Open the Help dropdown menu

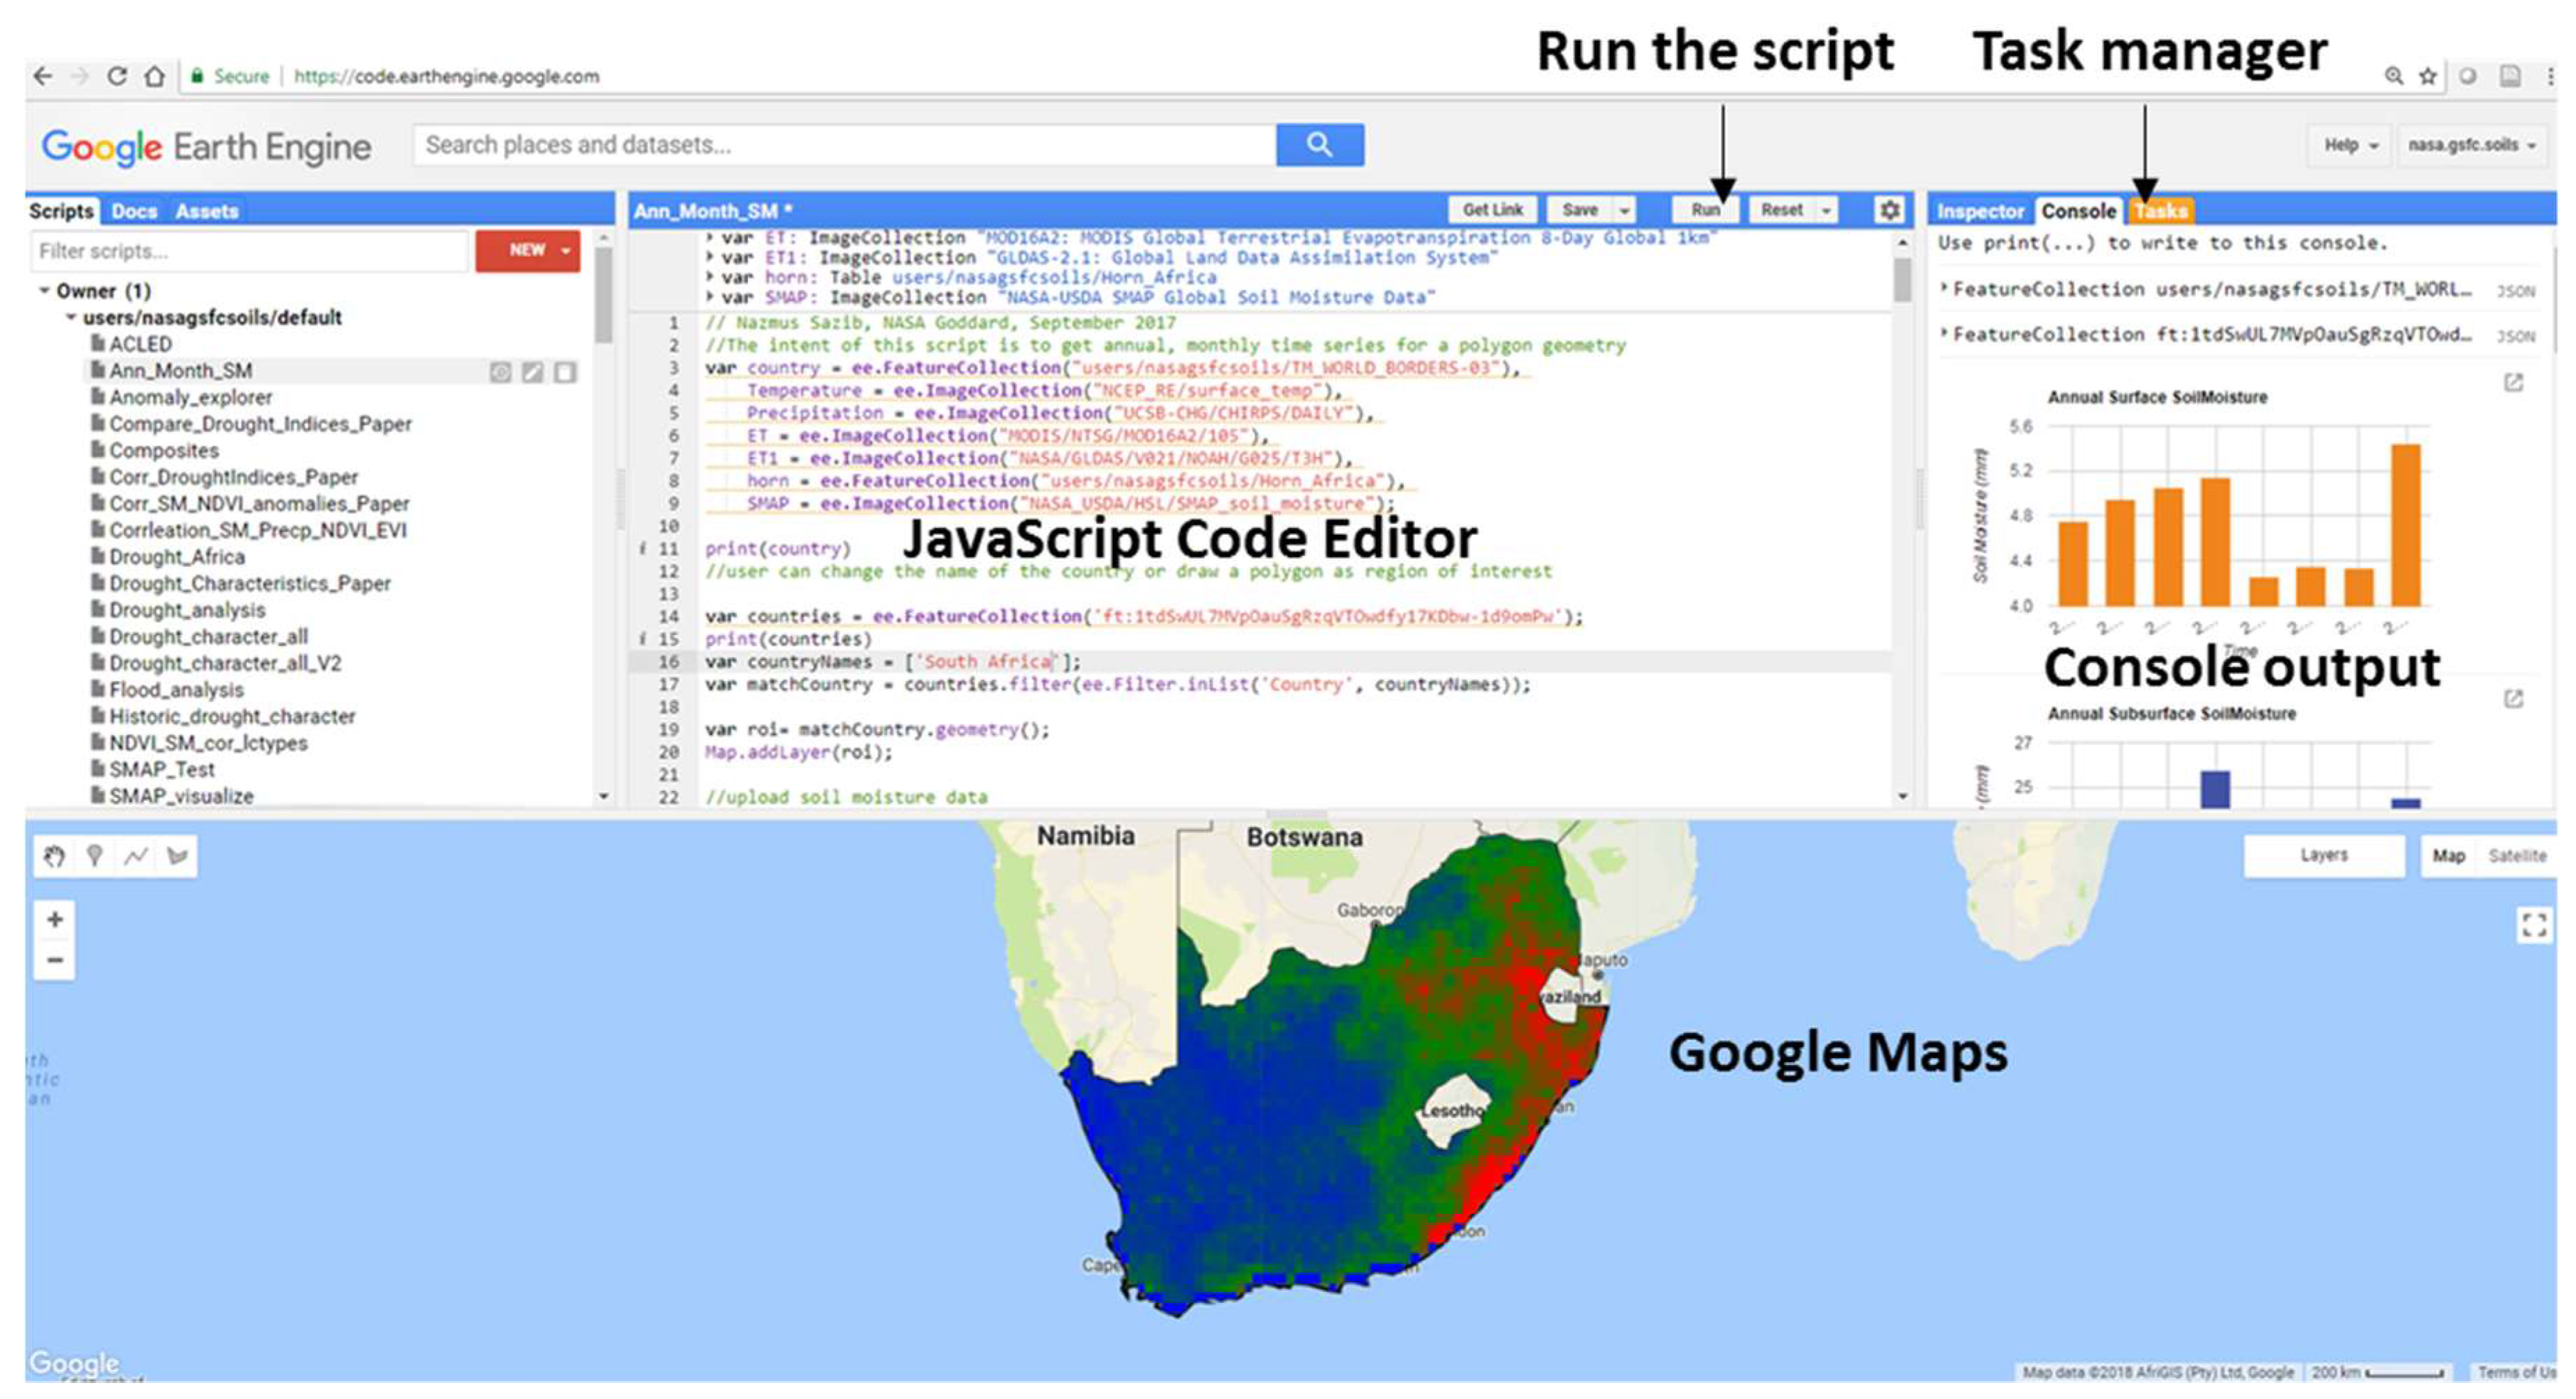[2350, 145]
